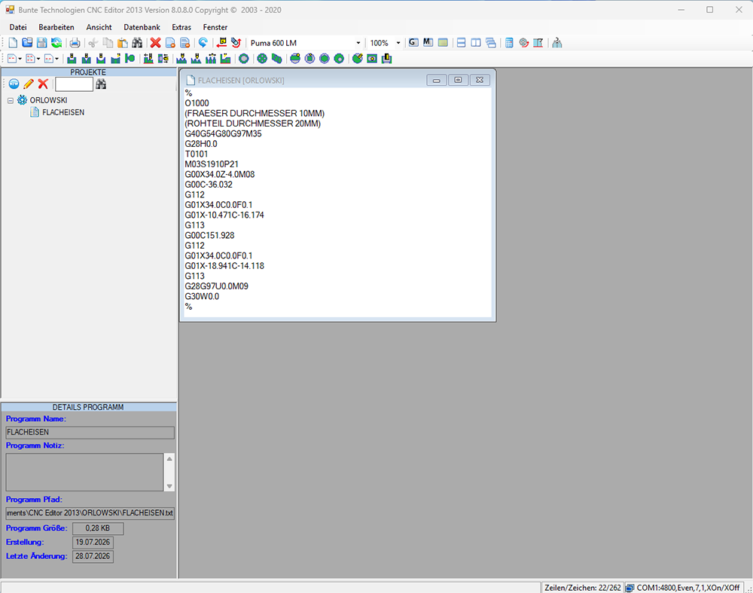The image size is (753, 593).
Task: Click code line G00C151.928
Action: [x=210, y=236]
